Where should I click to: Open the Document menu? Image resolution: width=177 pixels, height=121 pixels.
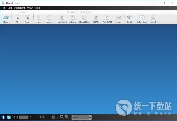[x=19, y=8]
